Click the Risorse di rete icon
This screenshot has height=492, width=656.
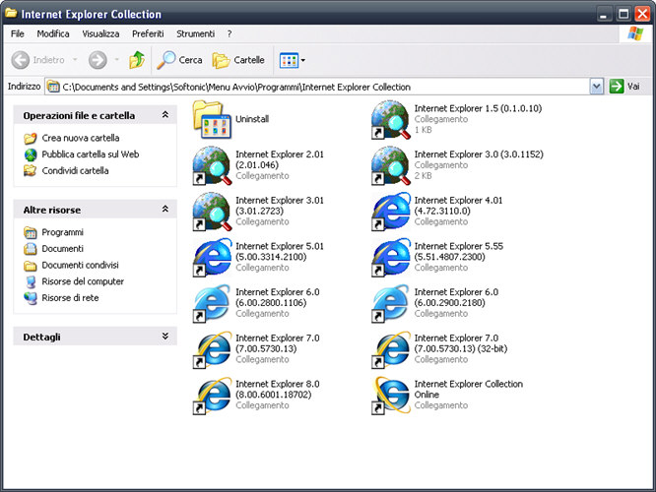click(x=31, y=298)
